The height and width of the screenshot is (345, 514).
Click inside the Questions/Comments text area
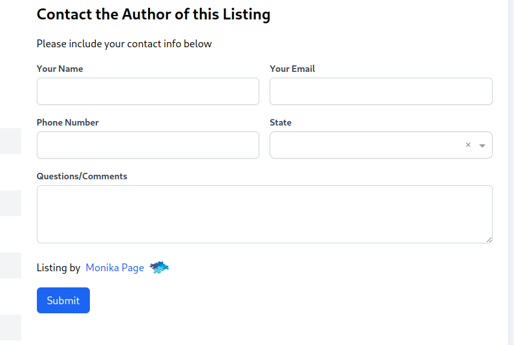coord(264,214)
